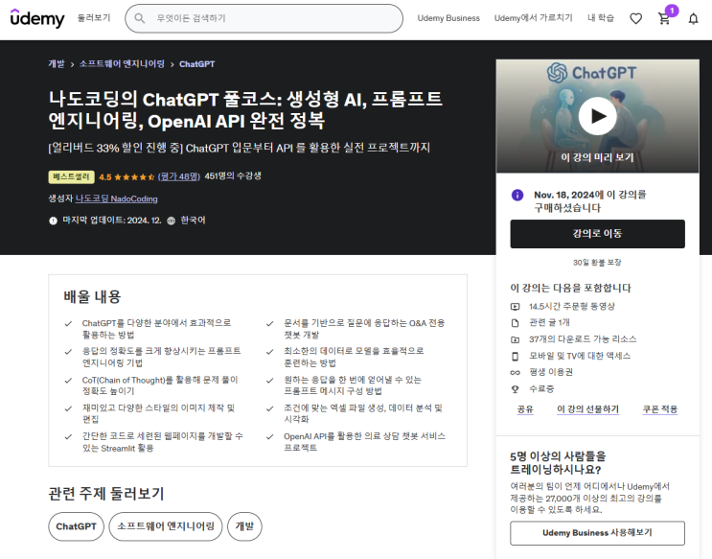Image resolution: width=712 pixels, height=559 pixels.
Task: Play the course preview video
Action: point(598,116)
